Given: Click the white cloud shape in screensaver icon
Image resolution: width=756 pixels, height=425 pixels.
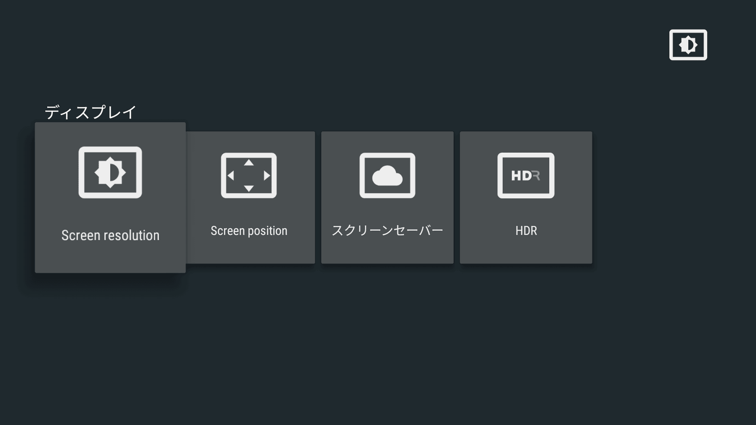Looking at the screenshot, I should tap(387, 177).
